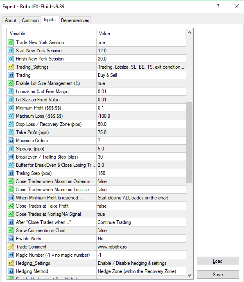Click icon beside Maximum Loss row
The width and height of the screenshot is (244, 282).
tap(11, 116)
